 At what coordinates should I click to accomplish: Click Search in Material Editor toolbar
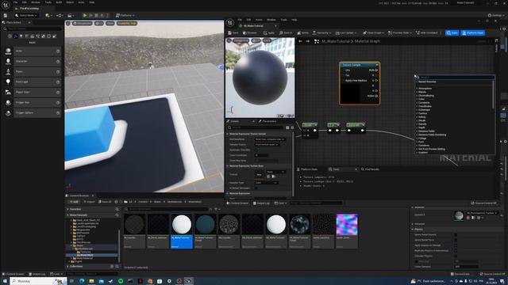[286, 32]
